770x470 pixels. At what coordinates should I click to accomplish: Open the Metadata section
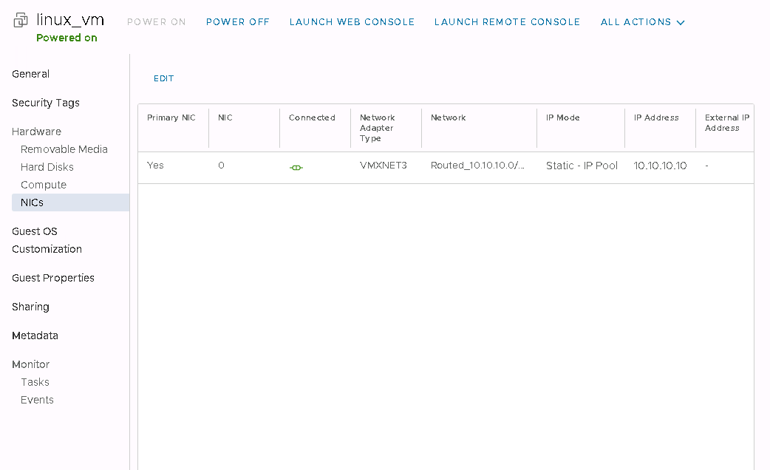click(35, 336)
